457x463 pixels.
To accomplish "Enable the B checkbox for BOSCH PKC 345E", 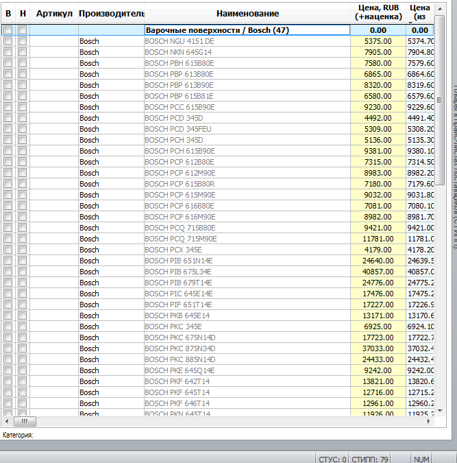I will click(8, 327).
